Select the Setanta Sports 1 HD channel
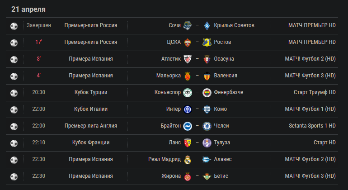The image size is (348, 190). click(312, 126)
